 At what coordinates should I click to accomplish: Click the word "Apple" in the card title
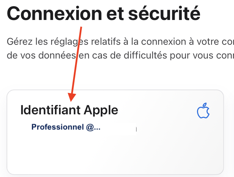101,110
